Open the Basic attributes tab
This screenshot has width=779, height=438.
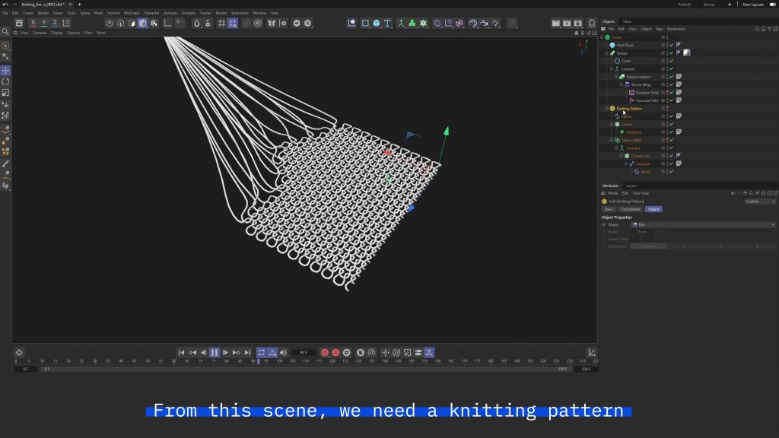click(x=609, y=209)
